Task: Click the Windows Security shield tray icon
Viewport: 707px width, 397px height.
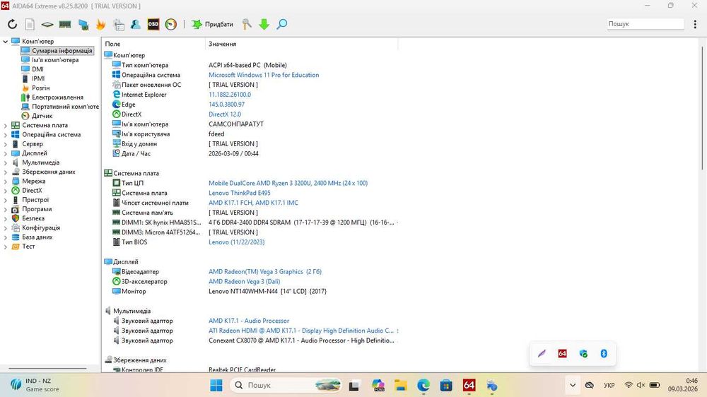Action: coord(583,354)
